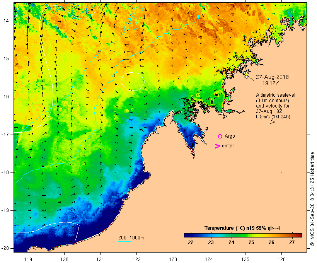Viewport: 317px width, 263px height.
Task: Click the colorbar tick label 22
Action: (191, 243)
